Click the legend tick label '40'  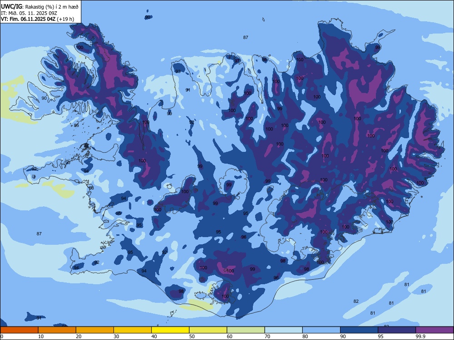pos(154,336)
